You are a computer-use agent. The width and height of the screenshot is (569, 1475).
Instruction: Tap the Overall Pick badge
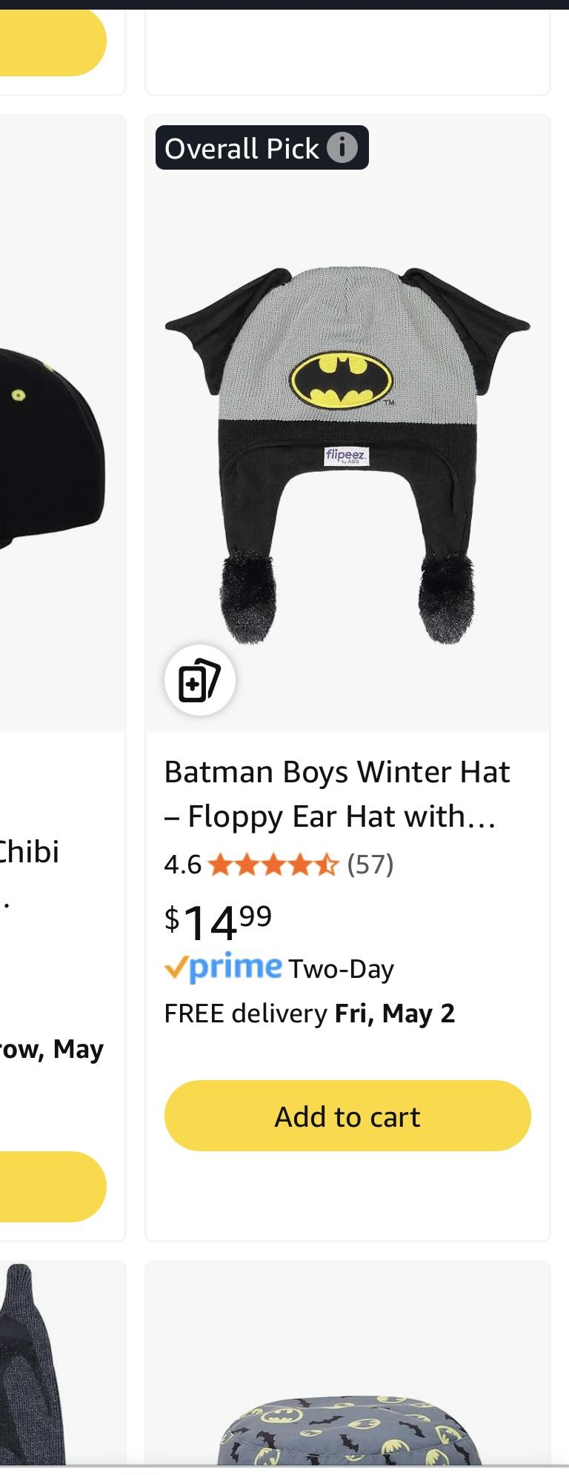242,148
